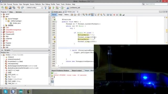Click the Re-run green arrow in Output
This screenshot has width=168, height=94.
[x=52, y=73]
